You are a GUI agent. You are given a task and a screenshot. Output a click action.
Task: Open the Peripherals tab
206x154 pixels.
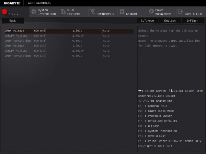tap(103, 12)
